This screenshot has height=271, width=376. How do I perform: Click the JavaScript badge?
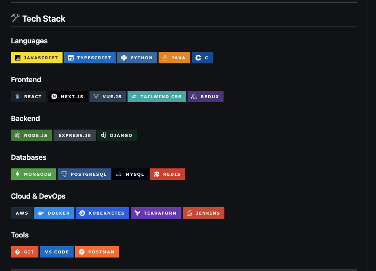pos(37,58)
